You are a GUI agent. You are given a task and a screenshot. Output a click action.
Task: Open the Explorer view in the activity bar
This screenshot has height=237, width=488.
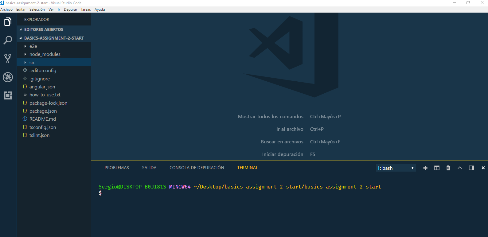(x=8, y=22)
